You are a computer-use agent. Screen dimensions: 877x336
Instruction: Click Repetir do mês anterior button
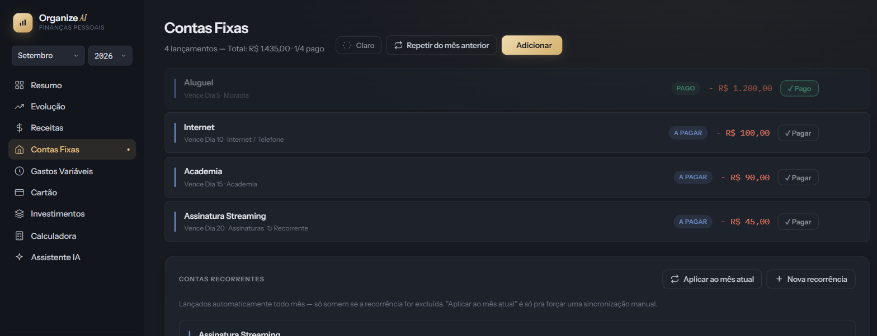pos(441,45)
